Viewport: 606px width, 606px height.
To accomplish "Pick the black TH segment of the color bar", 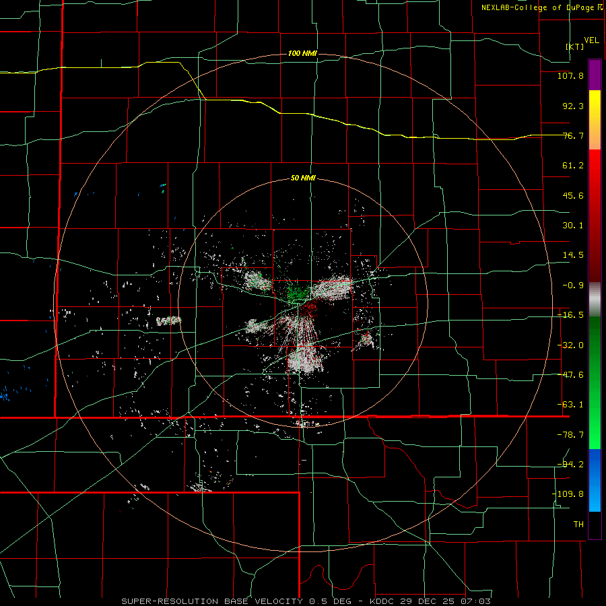I will pyautogui.click(x=595, y=525).
